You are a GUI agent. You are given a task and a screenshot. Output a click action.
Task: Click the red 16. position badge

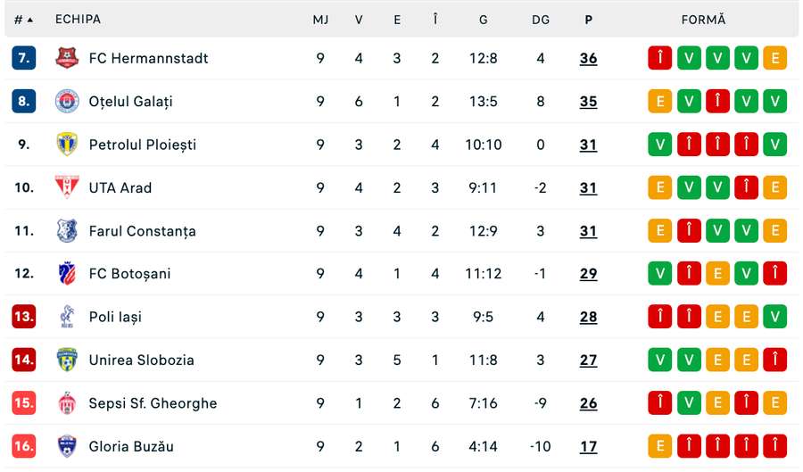tap(23, 446)
